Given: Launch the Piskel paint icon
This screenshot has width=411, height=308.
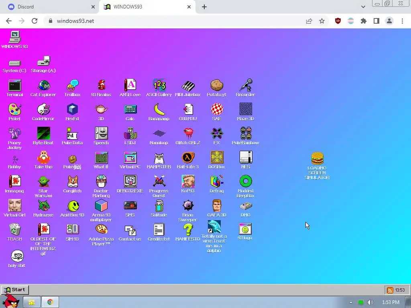Looking at the screenshot, I should coord(14,112).
